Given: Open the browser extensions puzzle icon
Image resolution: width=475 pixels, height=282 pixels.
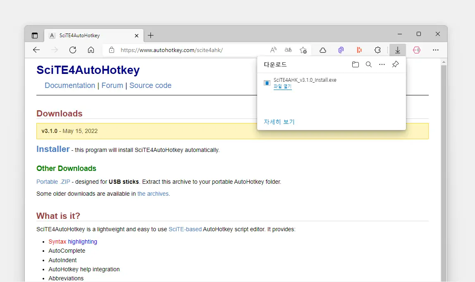Looking at the screenshot, I should pos(377,50).
